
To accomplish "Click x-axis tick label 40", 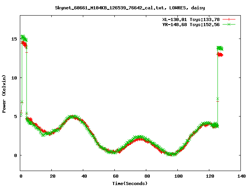I will tap(84, 176).
